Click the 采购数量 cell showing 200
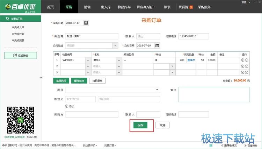 point(181,60)
